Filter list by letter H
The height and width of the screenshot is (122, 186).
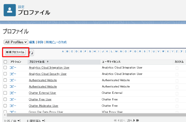click(94, 51)
